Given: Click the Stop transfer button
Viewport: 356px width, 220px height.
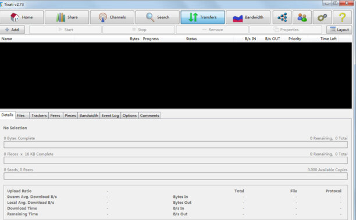Looking at the screenshot, I should (x=138, y=30).
